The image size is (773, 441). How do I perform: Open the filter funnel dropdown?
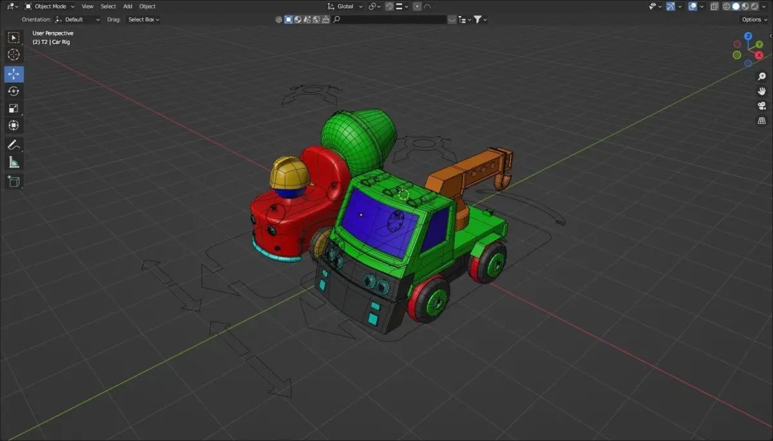pyautogui.click(x=481, y=19)
